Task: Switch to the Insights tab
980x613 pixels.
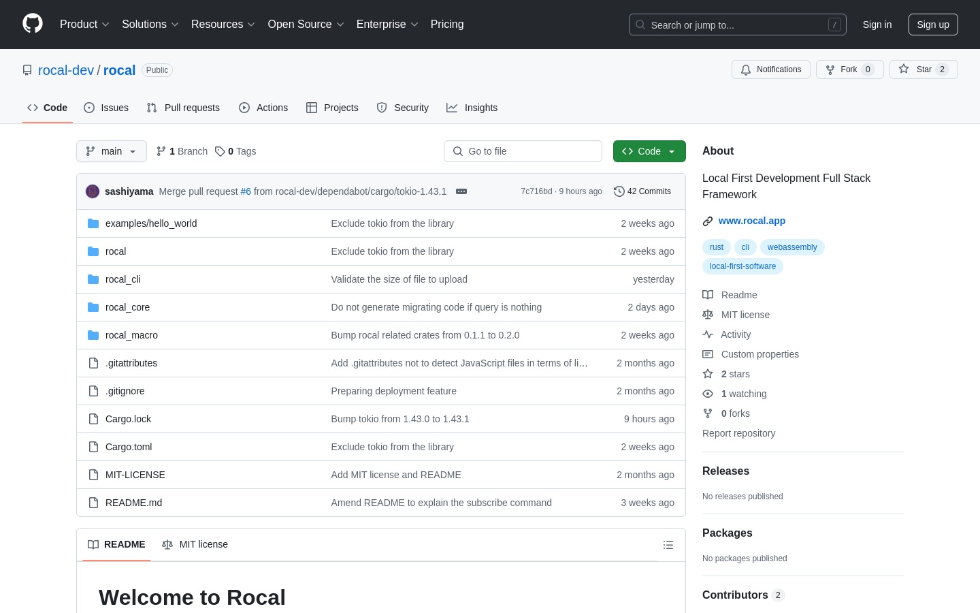Action: tap(472, 108)
